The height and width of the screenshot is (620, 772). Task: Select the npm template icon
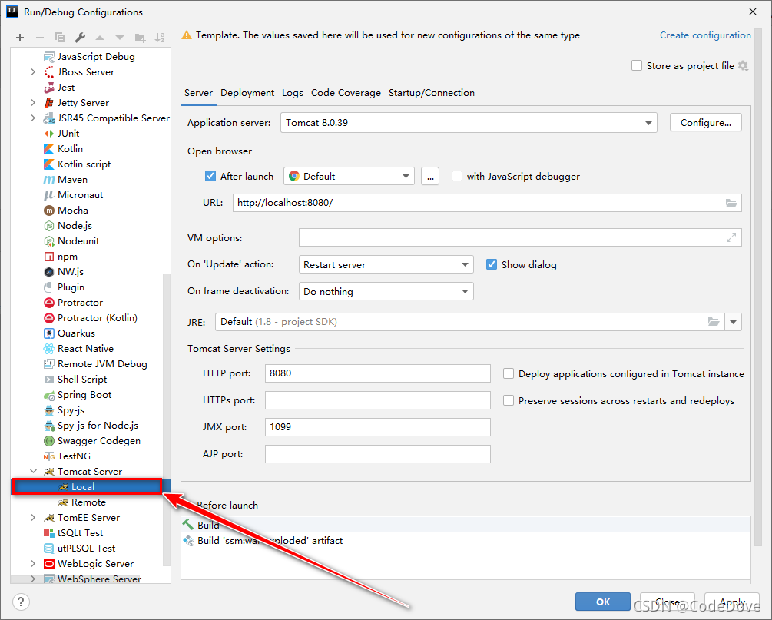pos(48,257)
